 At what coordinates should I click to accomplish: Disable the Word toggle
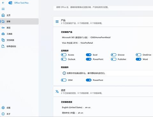coord(138,59)
